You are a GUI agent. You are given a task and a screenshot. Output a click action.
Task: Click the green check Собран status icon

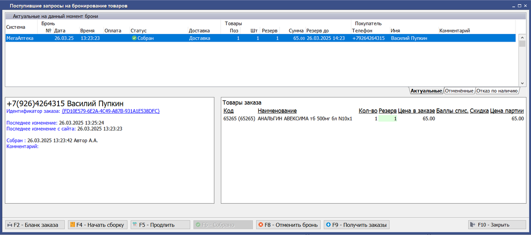pyautogui.click(x=134, y=39)
